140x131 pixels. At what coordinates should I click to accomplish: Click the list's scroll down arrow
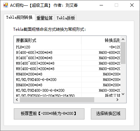tap(123, 94)
